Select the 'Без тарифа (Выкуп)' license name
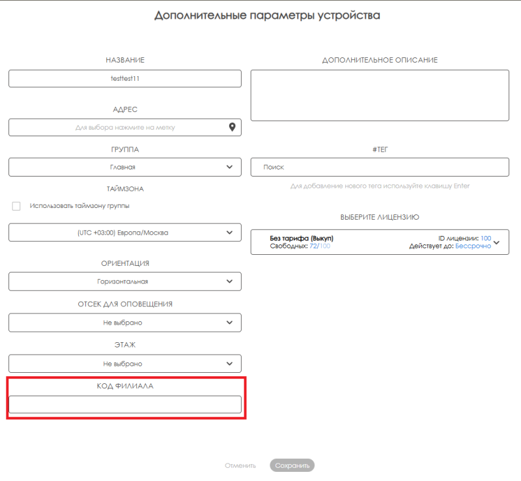 (x=301, y=239)
